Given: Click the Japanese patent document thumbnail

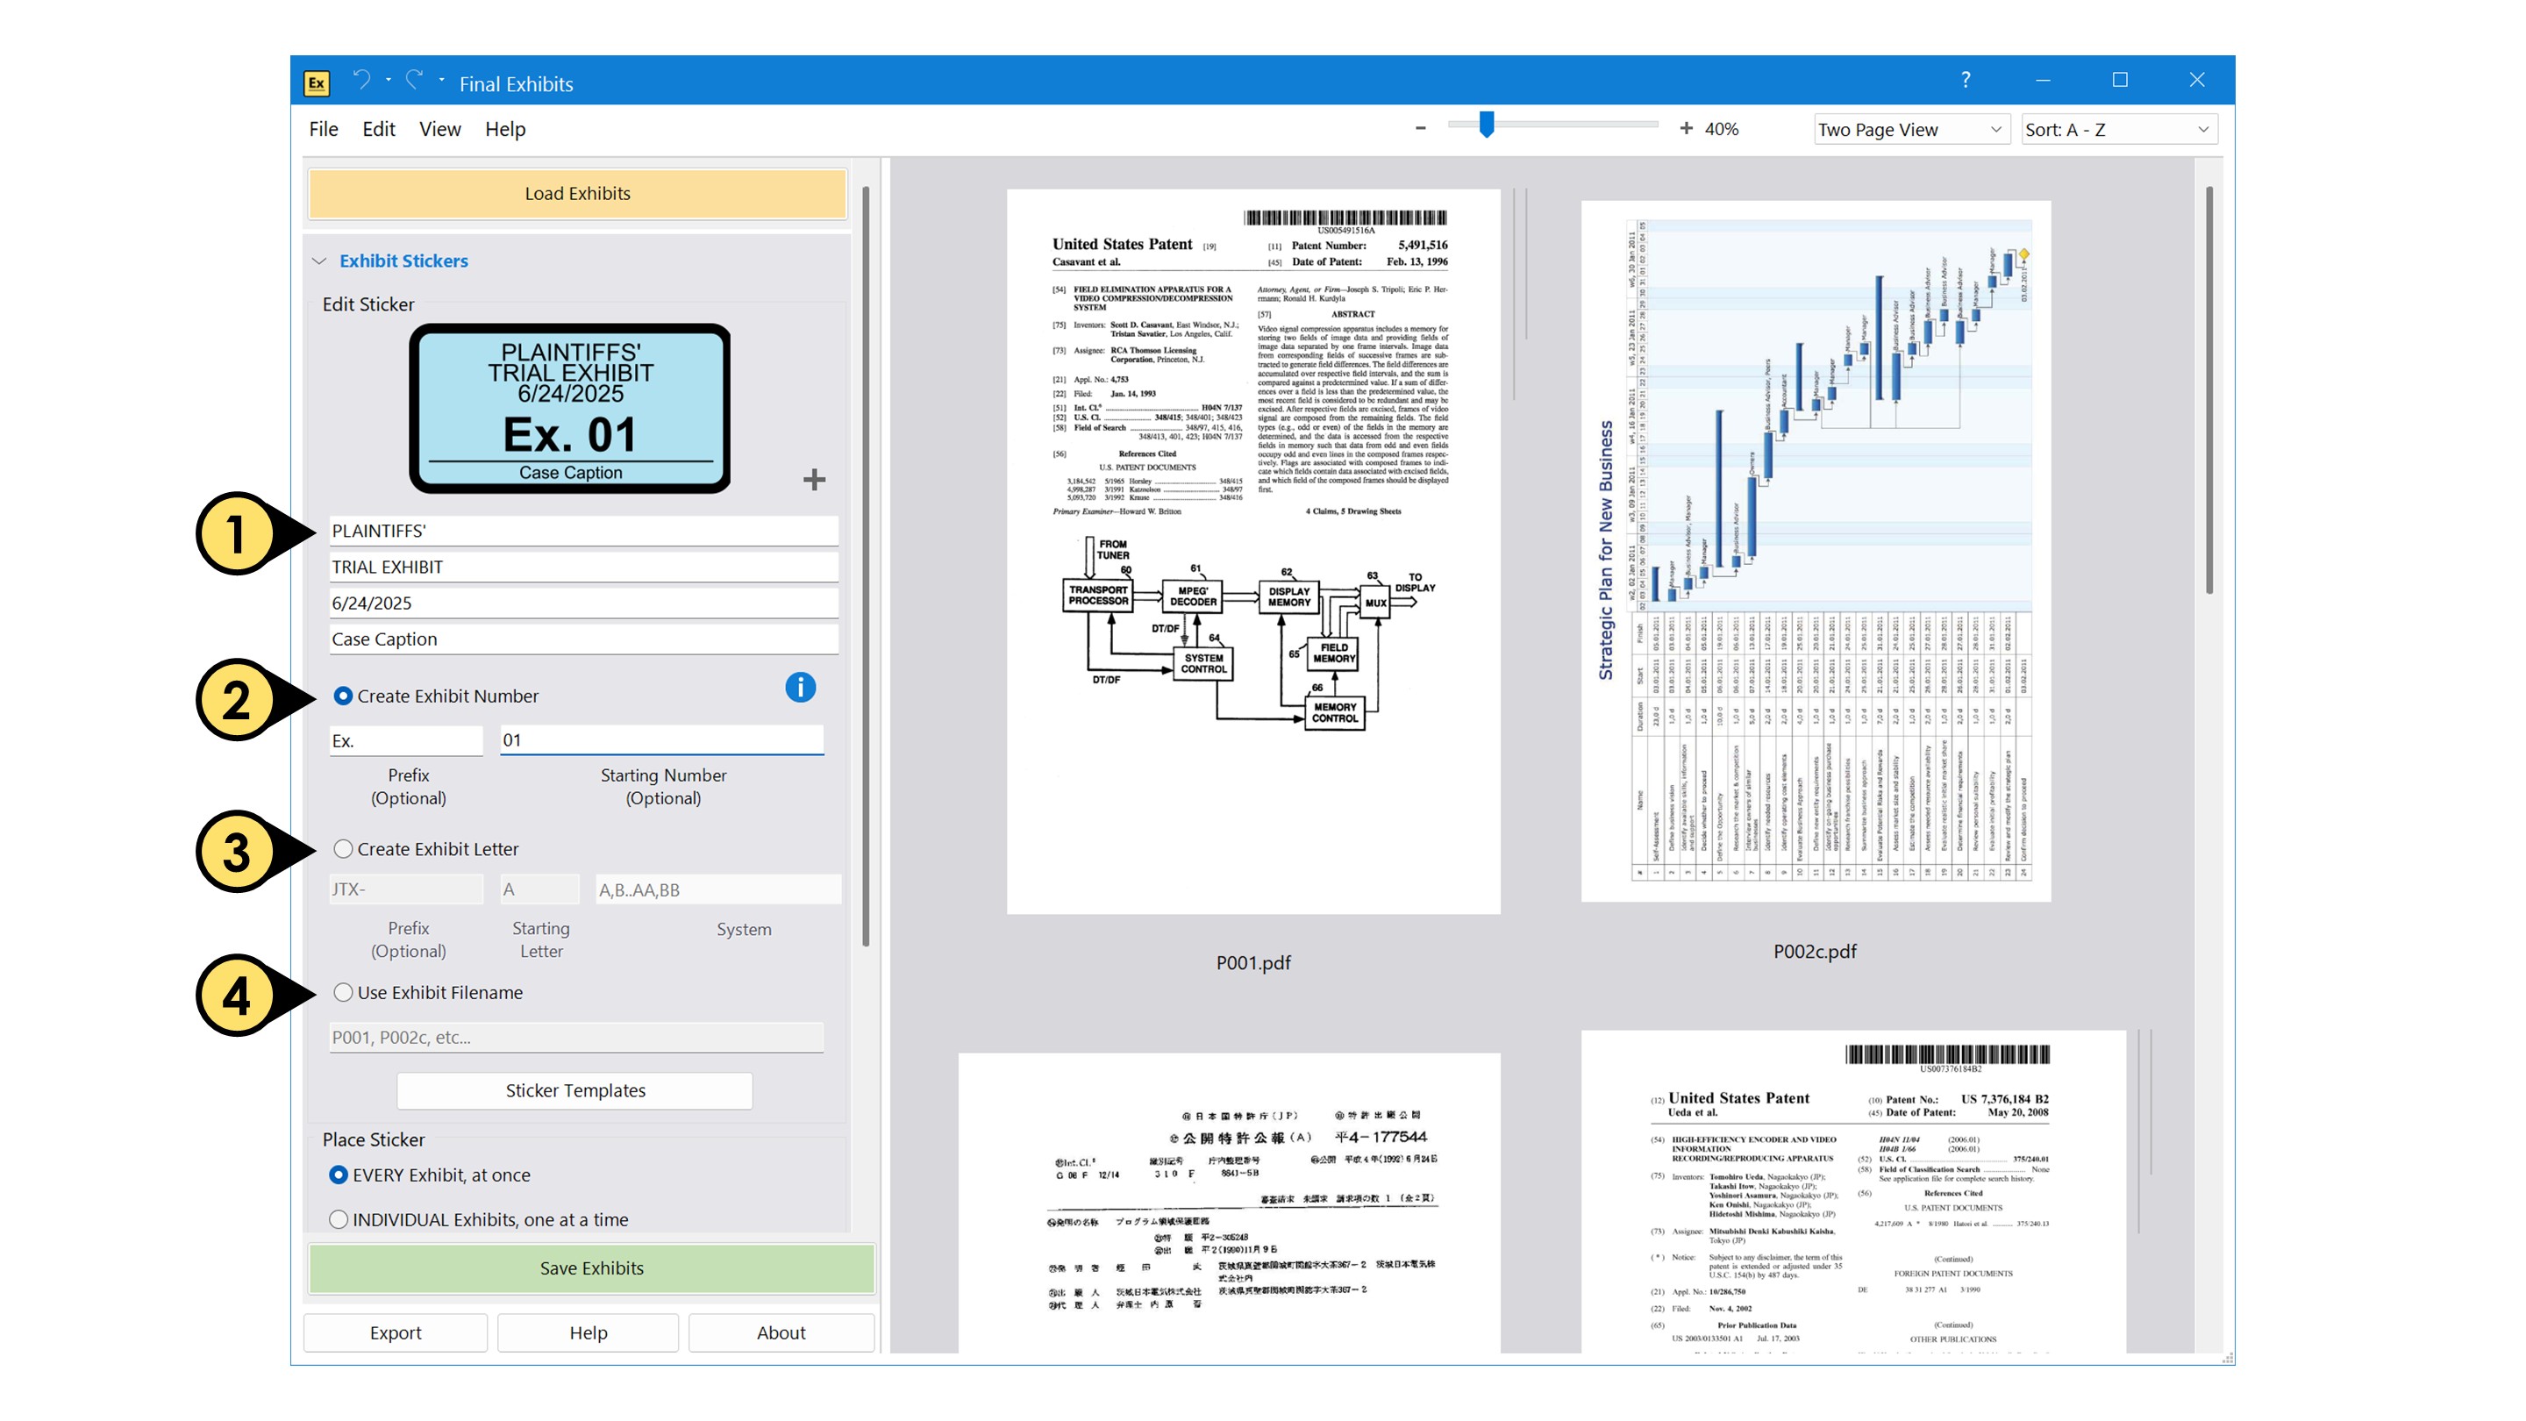Looking at the screenshot, I should pos(1229,1203).
